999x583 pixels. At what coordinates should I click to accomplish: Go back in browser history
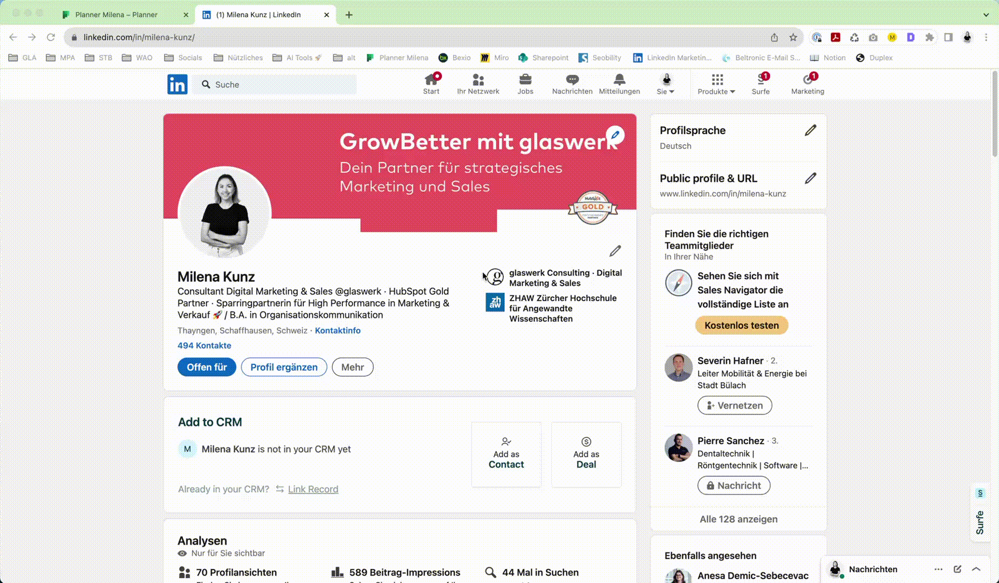coord(13,37)
